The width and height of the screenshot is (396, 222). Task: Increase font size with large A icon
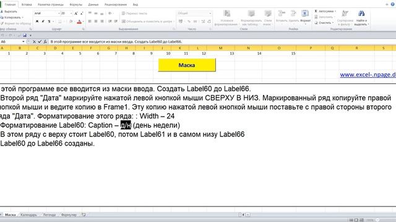76,14
